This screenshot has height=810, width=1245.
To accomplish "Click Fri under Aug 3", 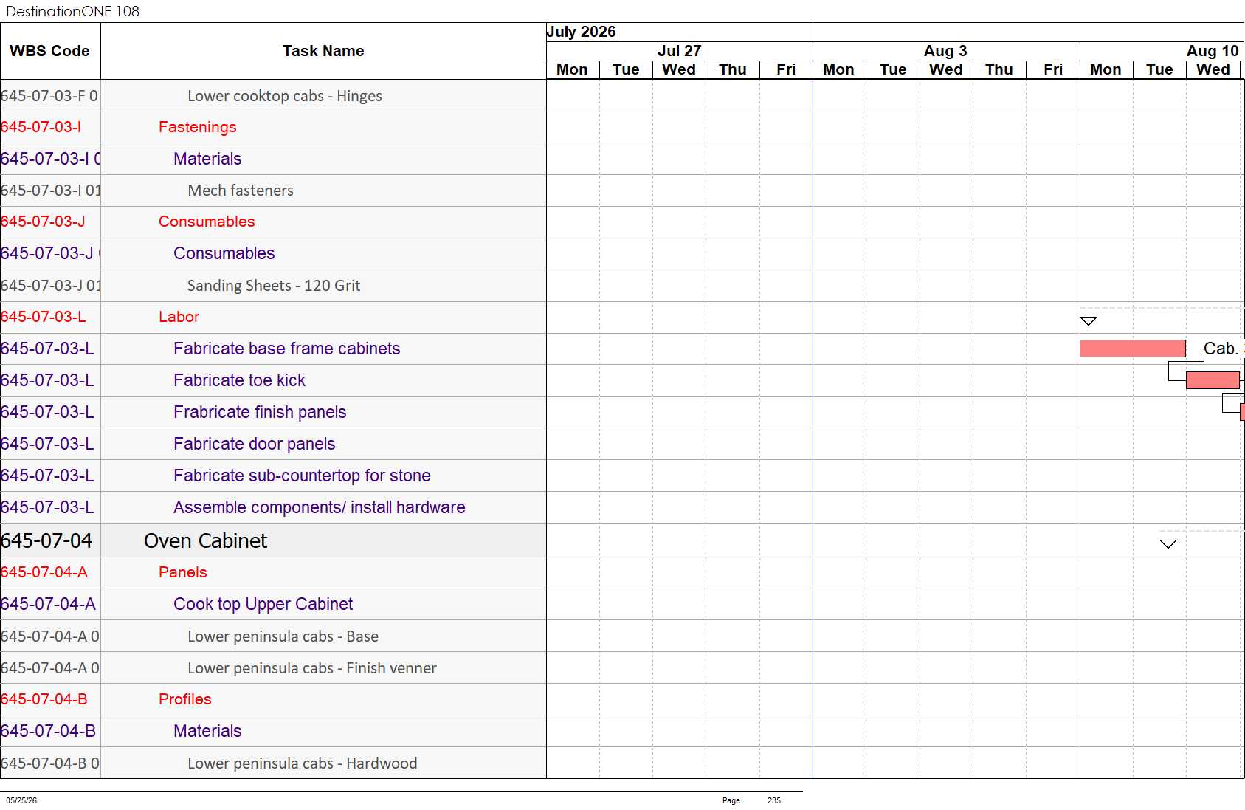I will pyautogui.click(x=1053, y=69).
